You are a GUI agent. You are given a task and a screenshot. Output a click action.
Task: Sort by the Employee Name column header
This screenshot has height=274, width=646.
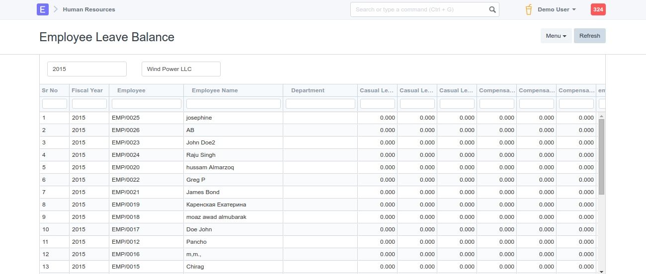215,90
